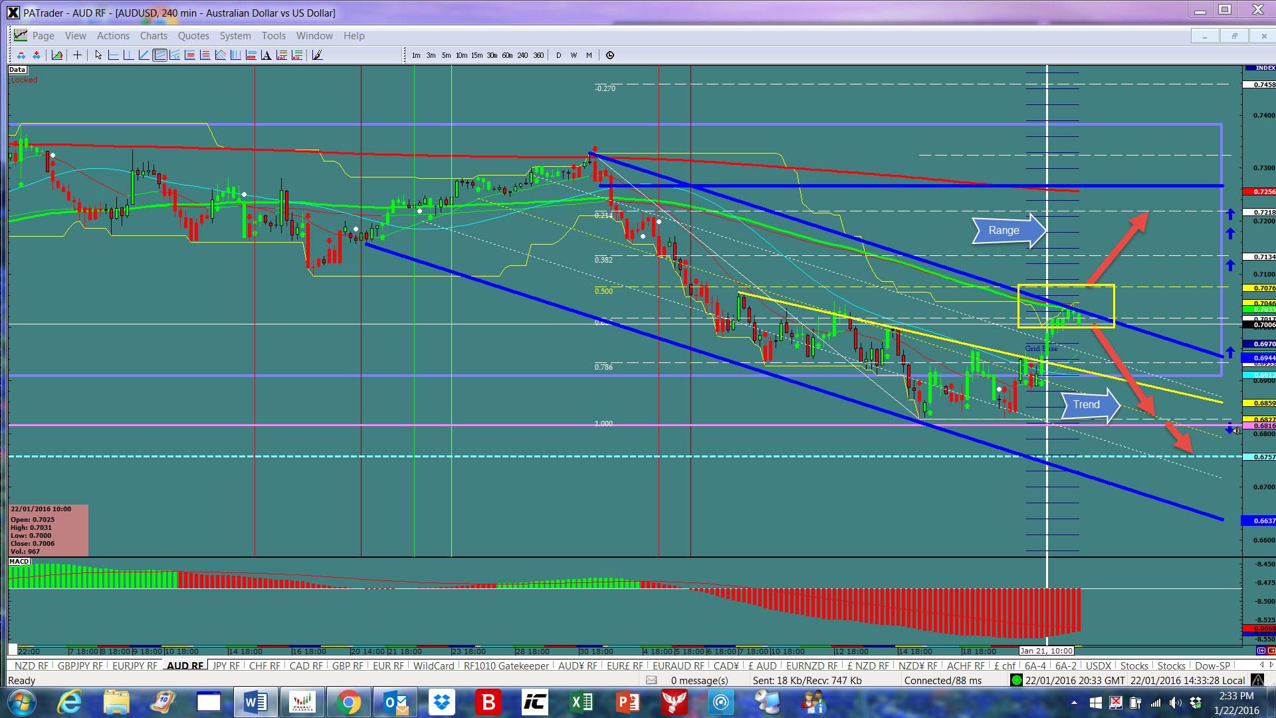Screen dimensions: 1276x718
Task: Open PowerPoint from taskbar
Action: (628, 702)
